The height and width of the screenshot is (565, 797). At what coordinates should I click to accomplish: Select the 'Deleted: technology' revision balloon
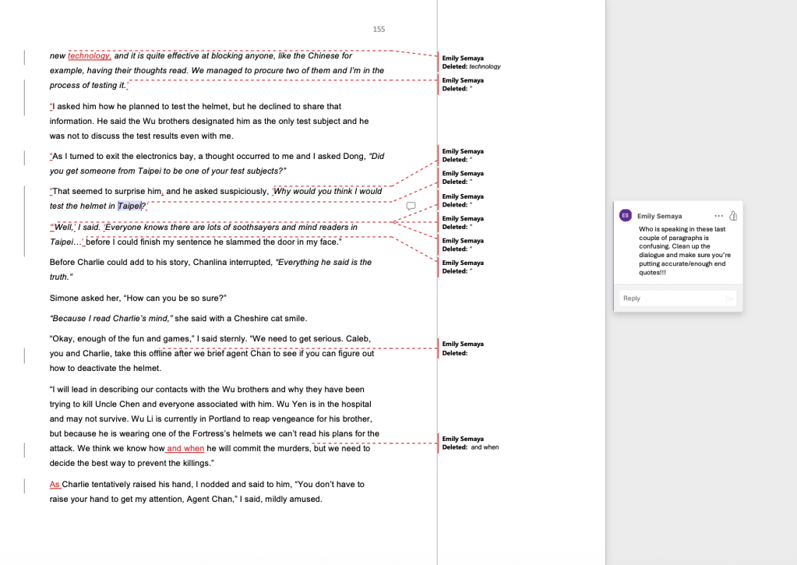pos(471,62)
